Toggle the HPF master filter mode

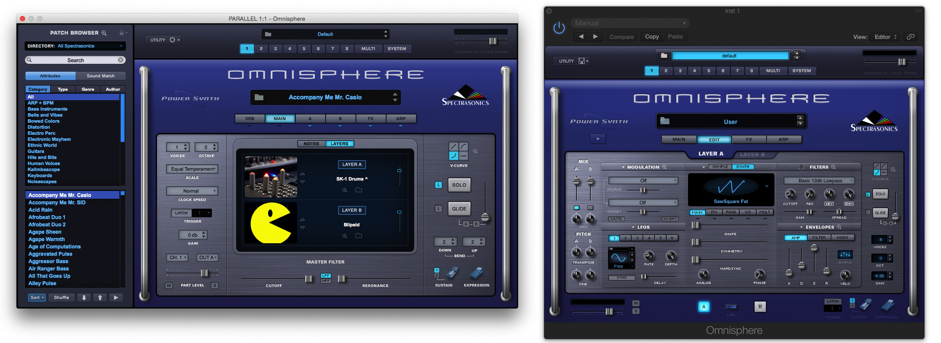(326, 281)
